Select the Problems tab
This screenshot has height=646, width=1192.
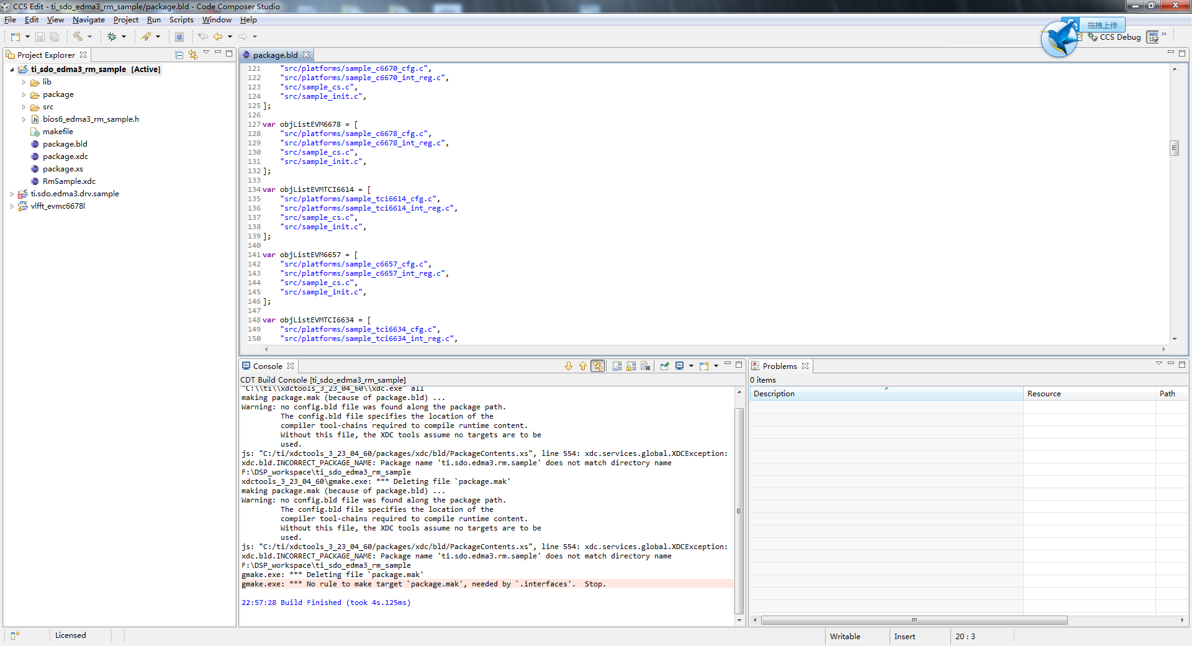pos(779,366)
